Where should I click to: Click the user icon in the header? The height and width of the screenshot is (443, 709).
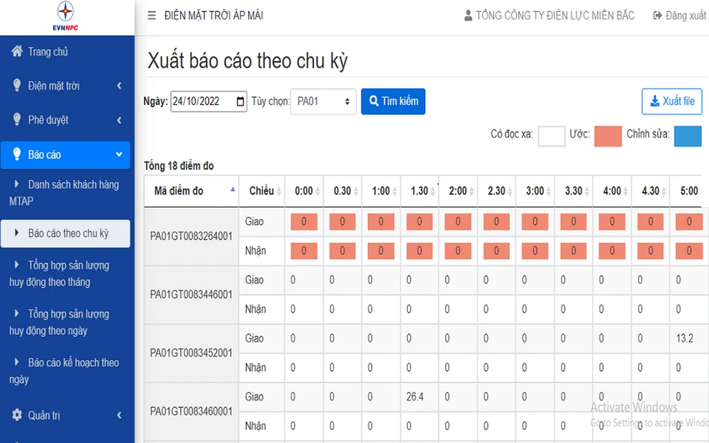pyautogui.click(x=468, y=16)
